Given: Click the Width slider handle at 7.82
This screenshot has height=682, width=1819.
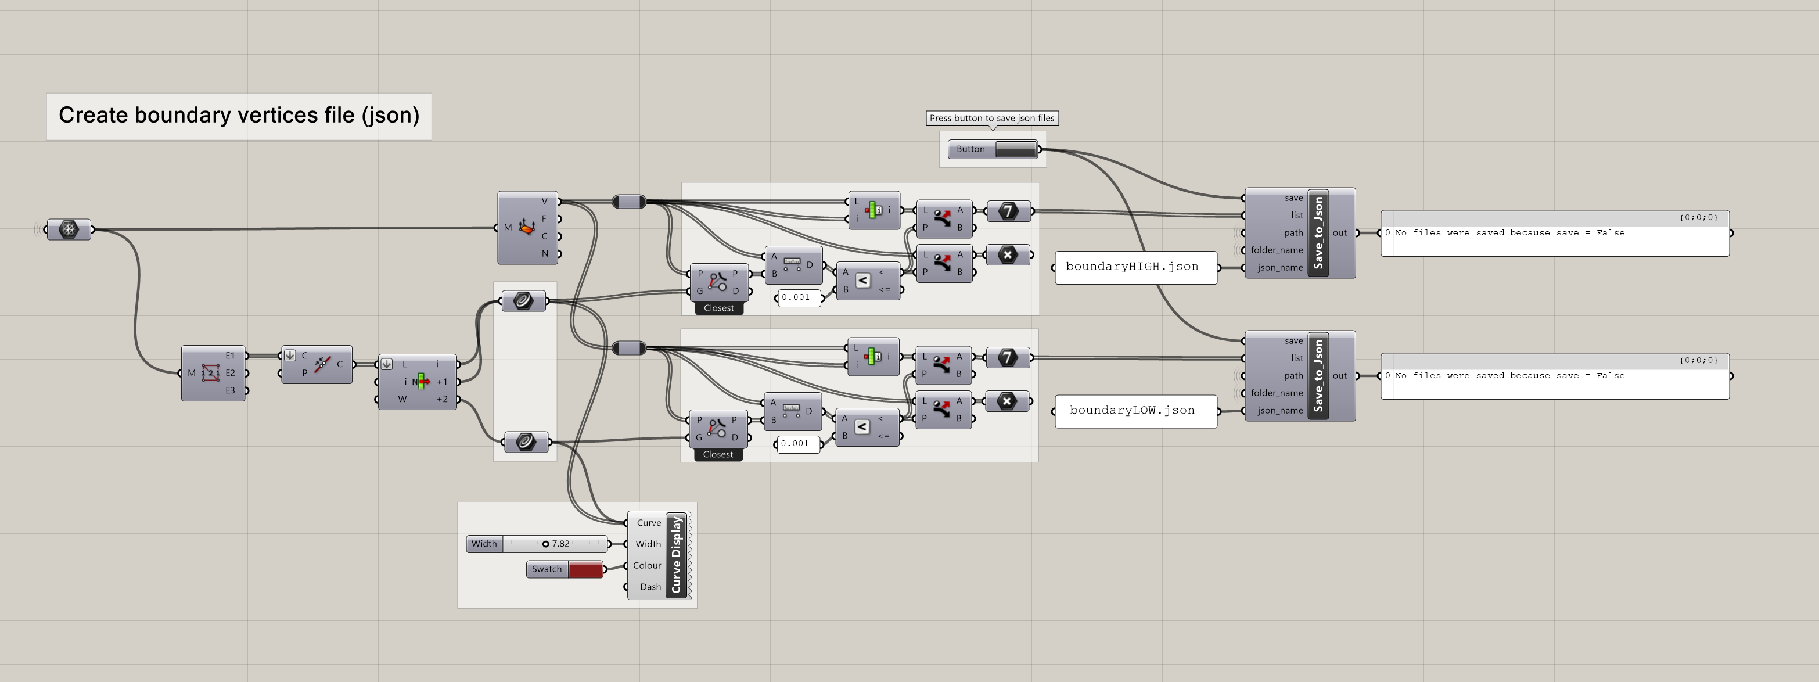Looking at the screenshot, I should coord(545,544).
